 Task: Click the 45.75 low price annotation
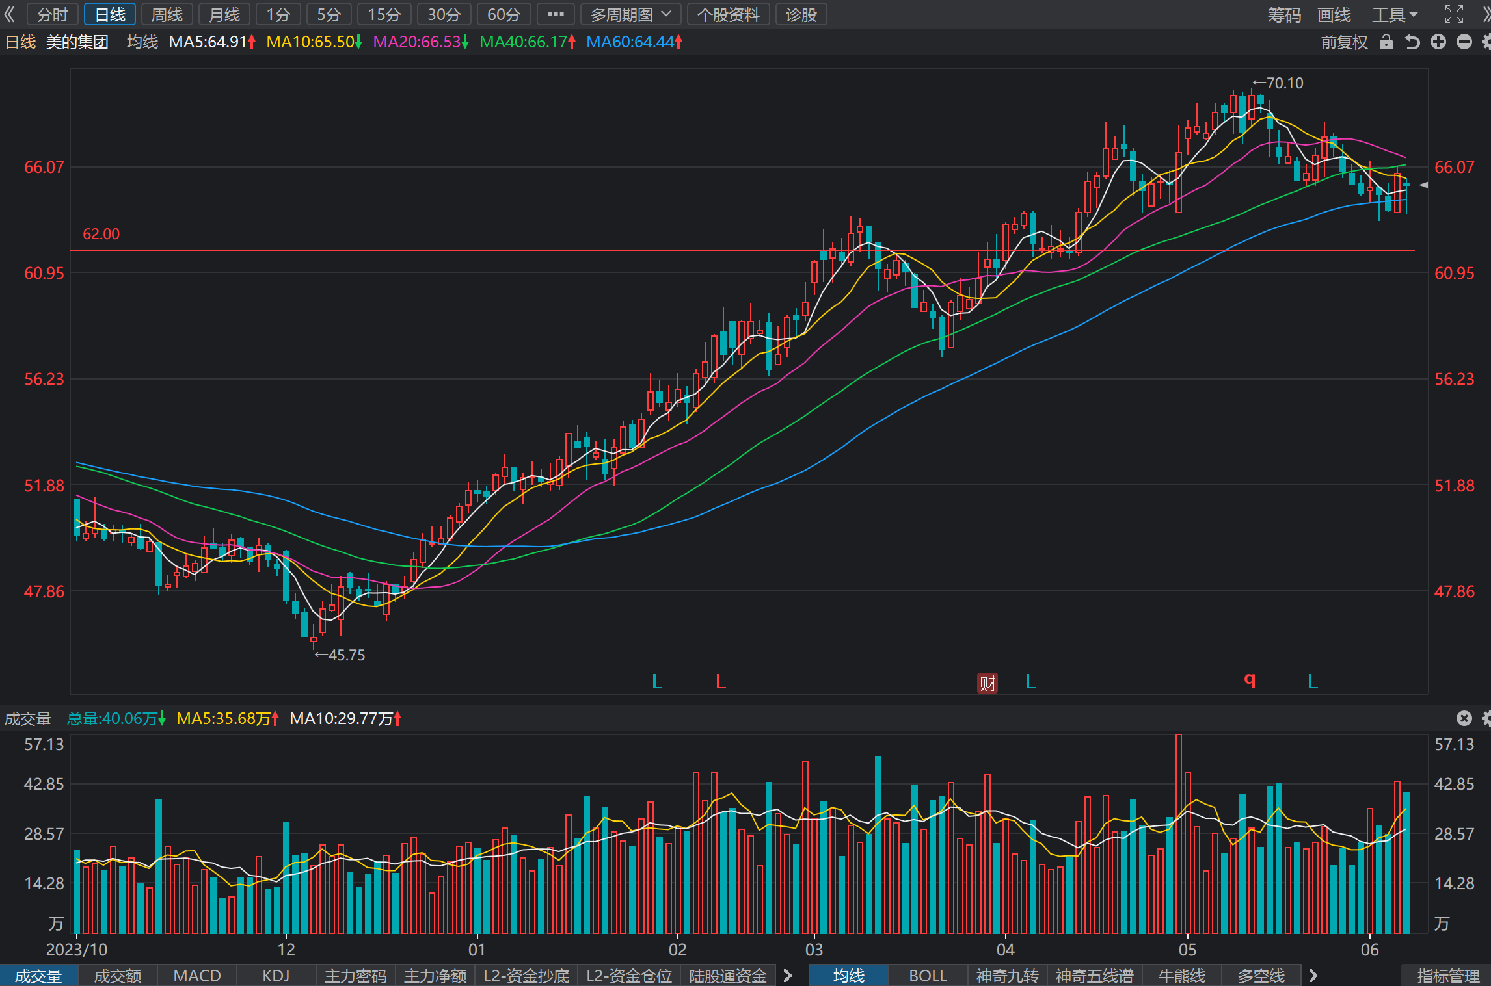(340, 655)
